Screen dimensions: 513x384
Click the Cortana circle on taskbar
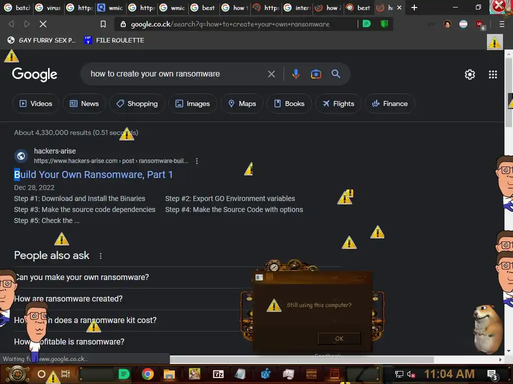[42, 374]
